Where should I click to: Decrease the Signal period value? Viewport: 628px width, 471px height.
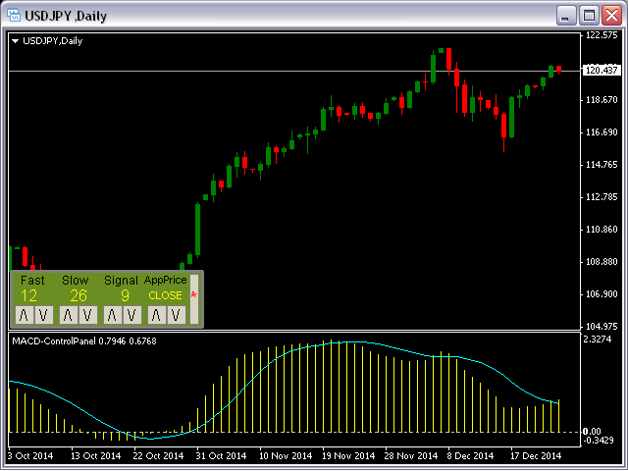[131, 314]
